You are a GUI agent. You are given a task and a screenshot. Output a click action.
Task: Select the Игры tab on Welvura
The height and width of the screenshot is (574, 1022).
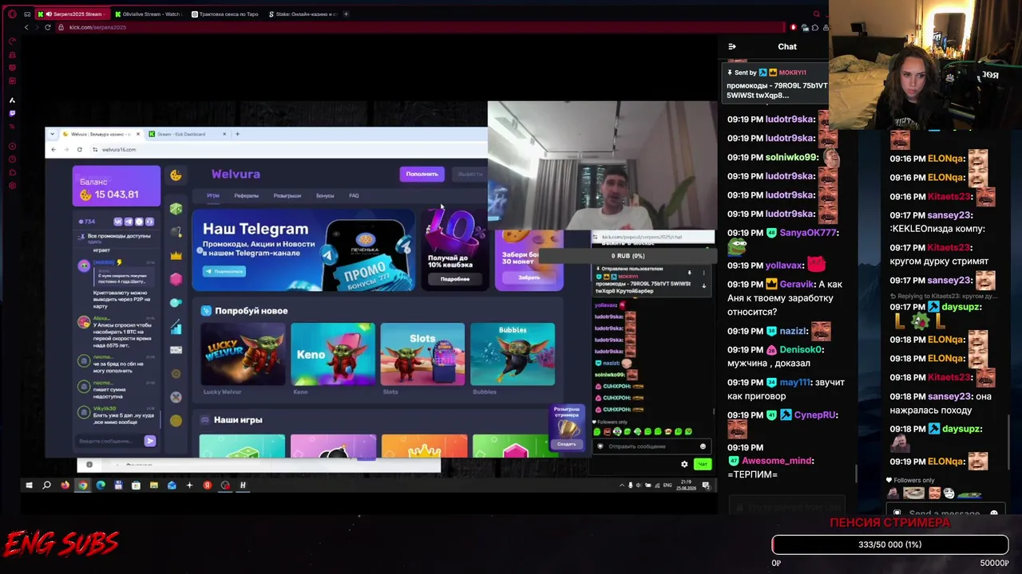point(213,195)
